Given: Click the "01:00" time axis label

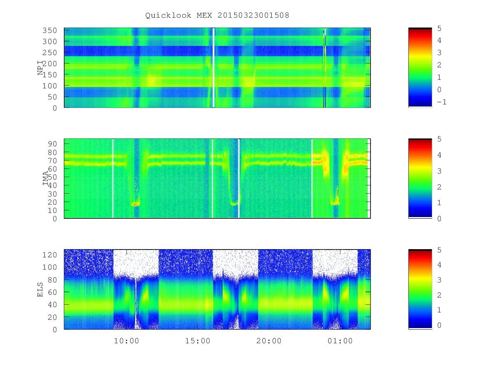Looking at the screenshot, I should coord(341,341).
